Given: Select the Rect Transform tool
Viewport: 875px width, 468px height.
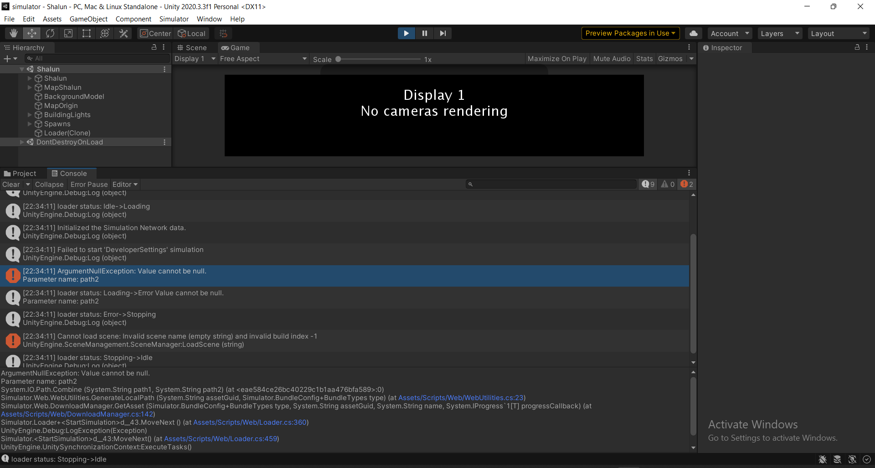Looking at the screenshot, I should tap(86, 33).
